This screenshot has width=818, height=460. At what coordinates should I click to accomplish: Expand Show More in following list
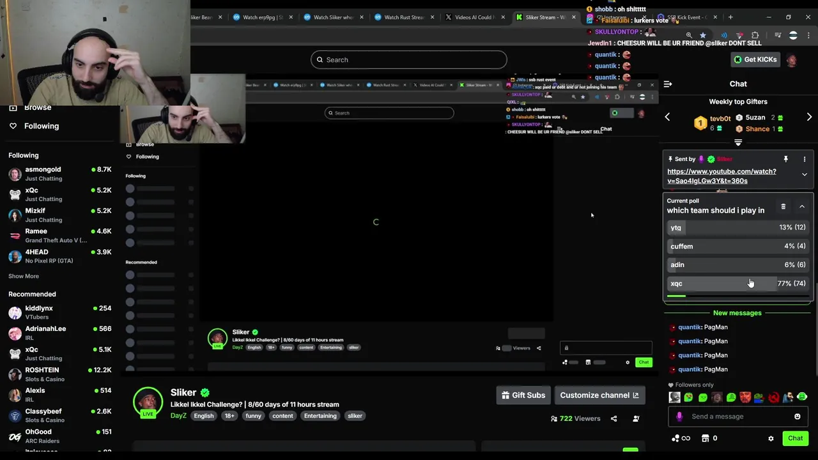(x=24, y=276)
